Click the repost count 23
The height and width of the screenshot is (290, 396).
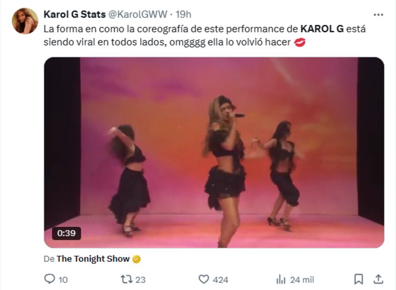click(x=141, y=280)
